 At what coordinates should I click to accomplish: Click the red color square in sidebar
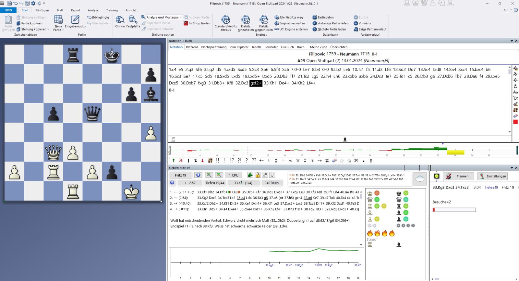(x=515, y=122)
